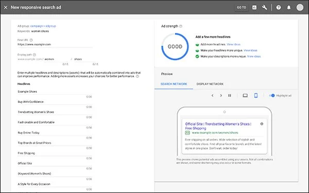
Task: Click the Headlines section label
Action: [x=24, y=84]
